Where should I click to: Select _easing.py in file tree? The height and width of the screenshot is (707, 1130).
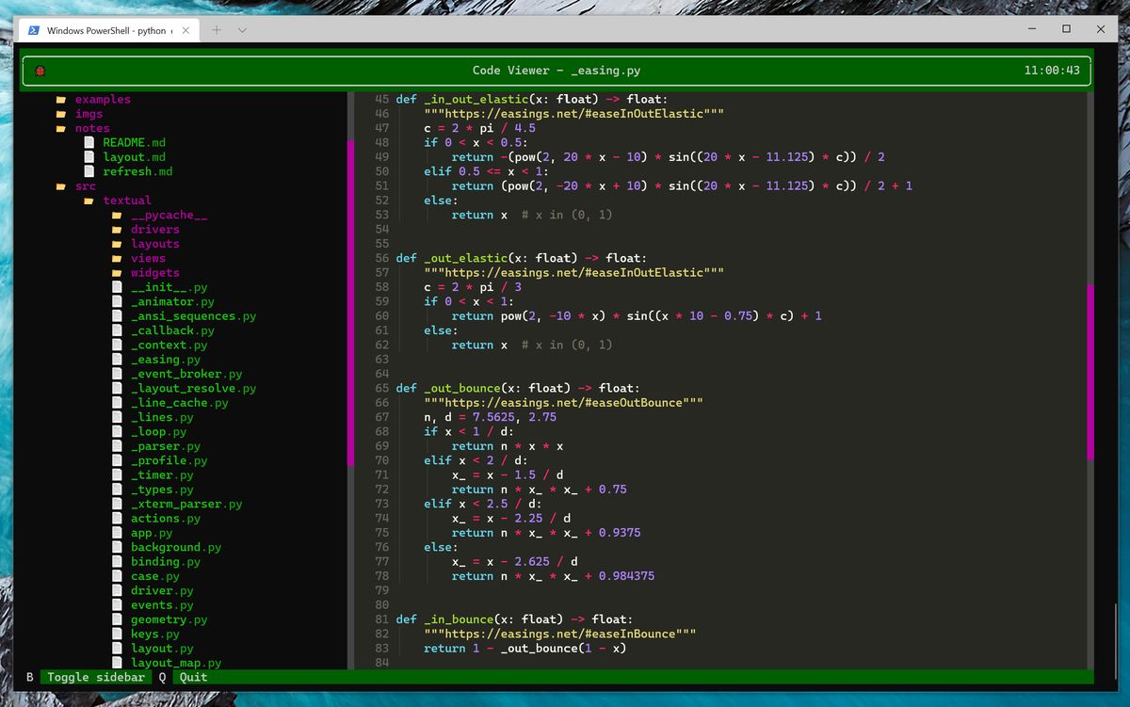point(166,360)
